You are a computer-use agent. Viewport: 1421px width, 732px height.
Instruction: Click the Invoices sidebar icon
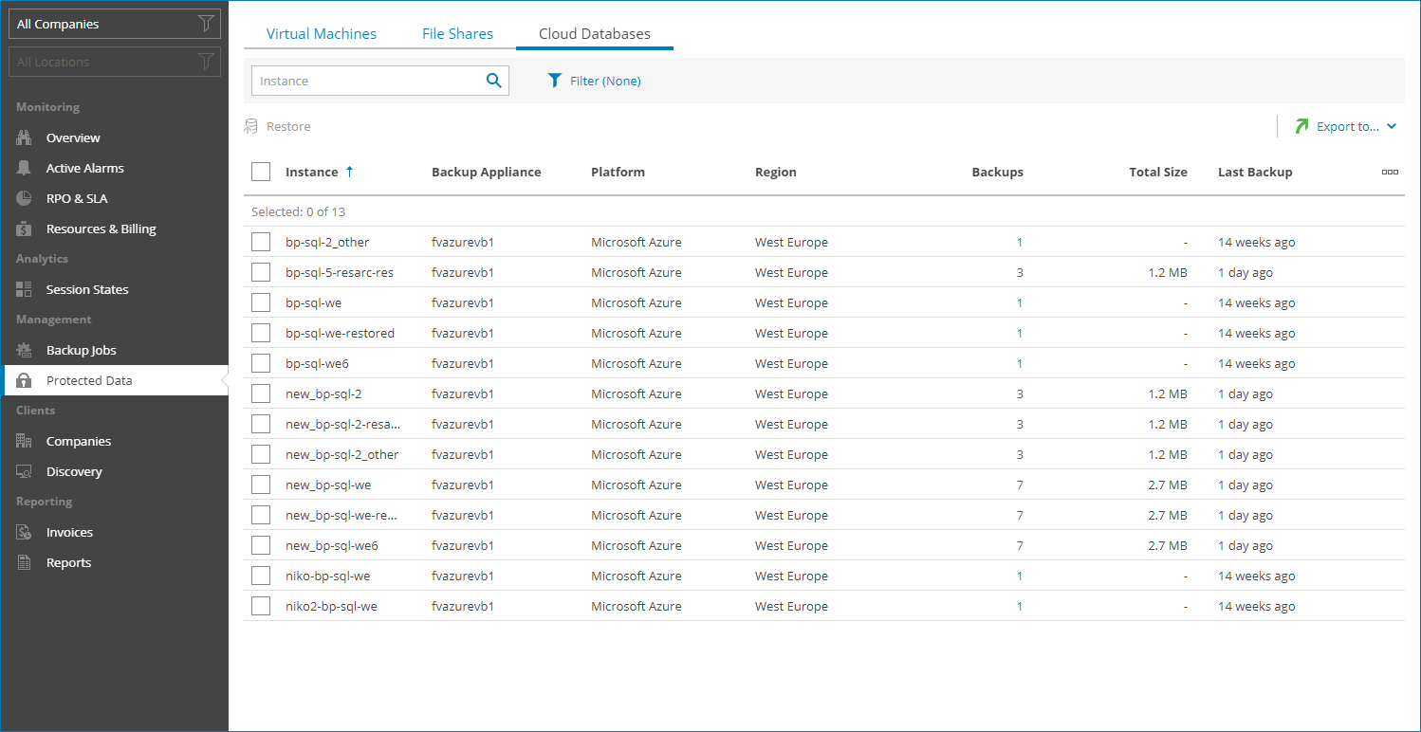pyautogui.click(x=25, y=532)
